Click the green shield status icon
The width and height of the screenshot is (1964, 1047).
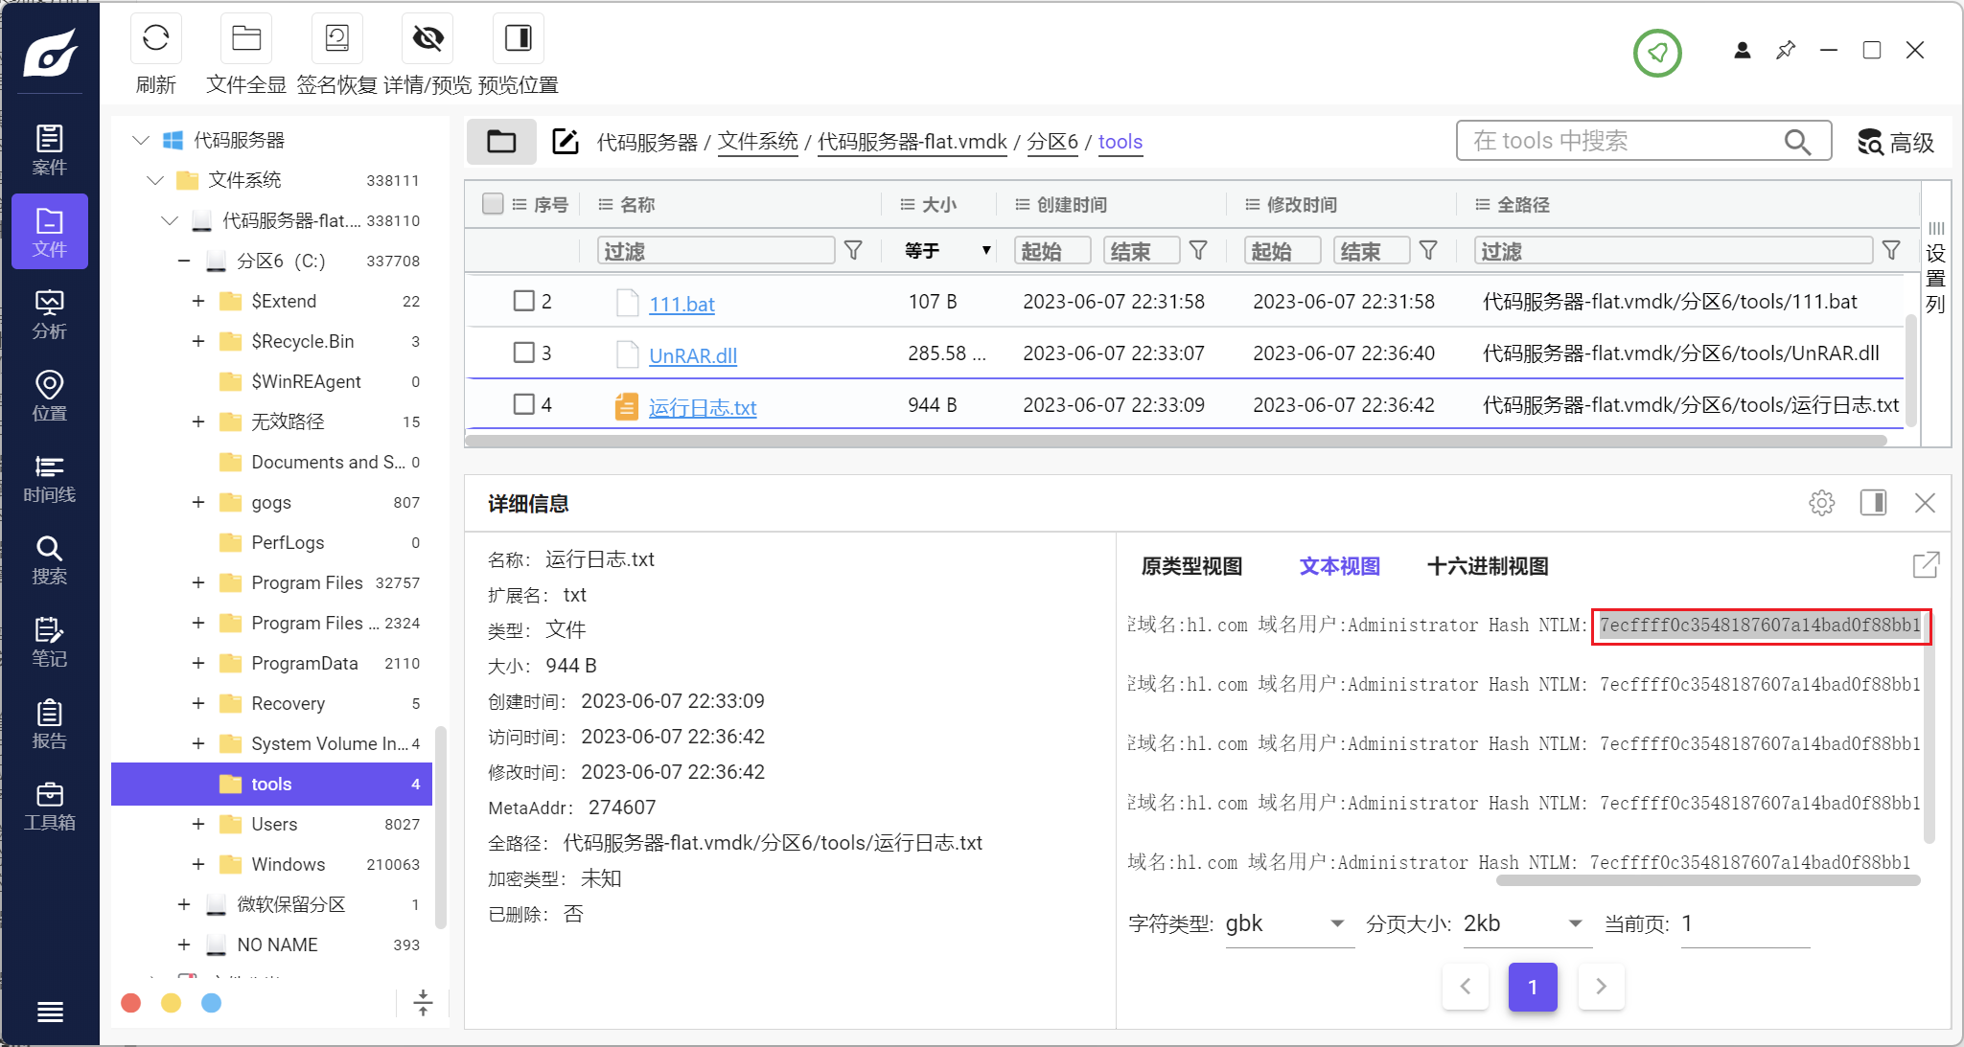point(1657,52)
